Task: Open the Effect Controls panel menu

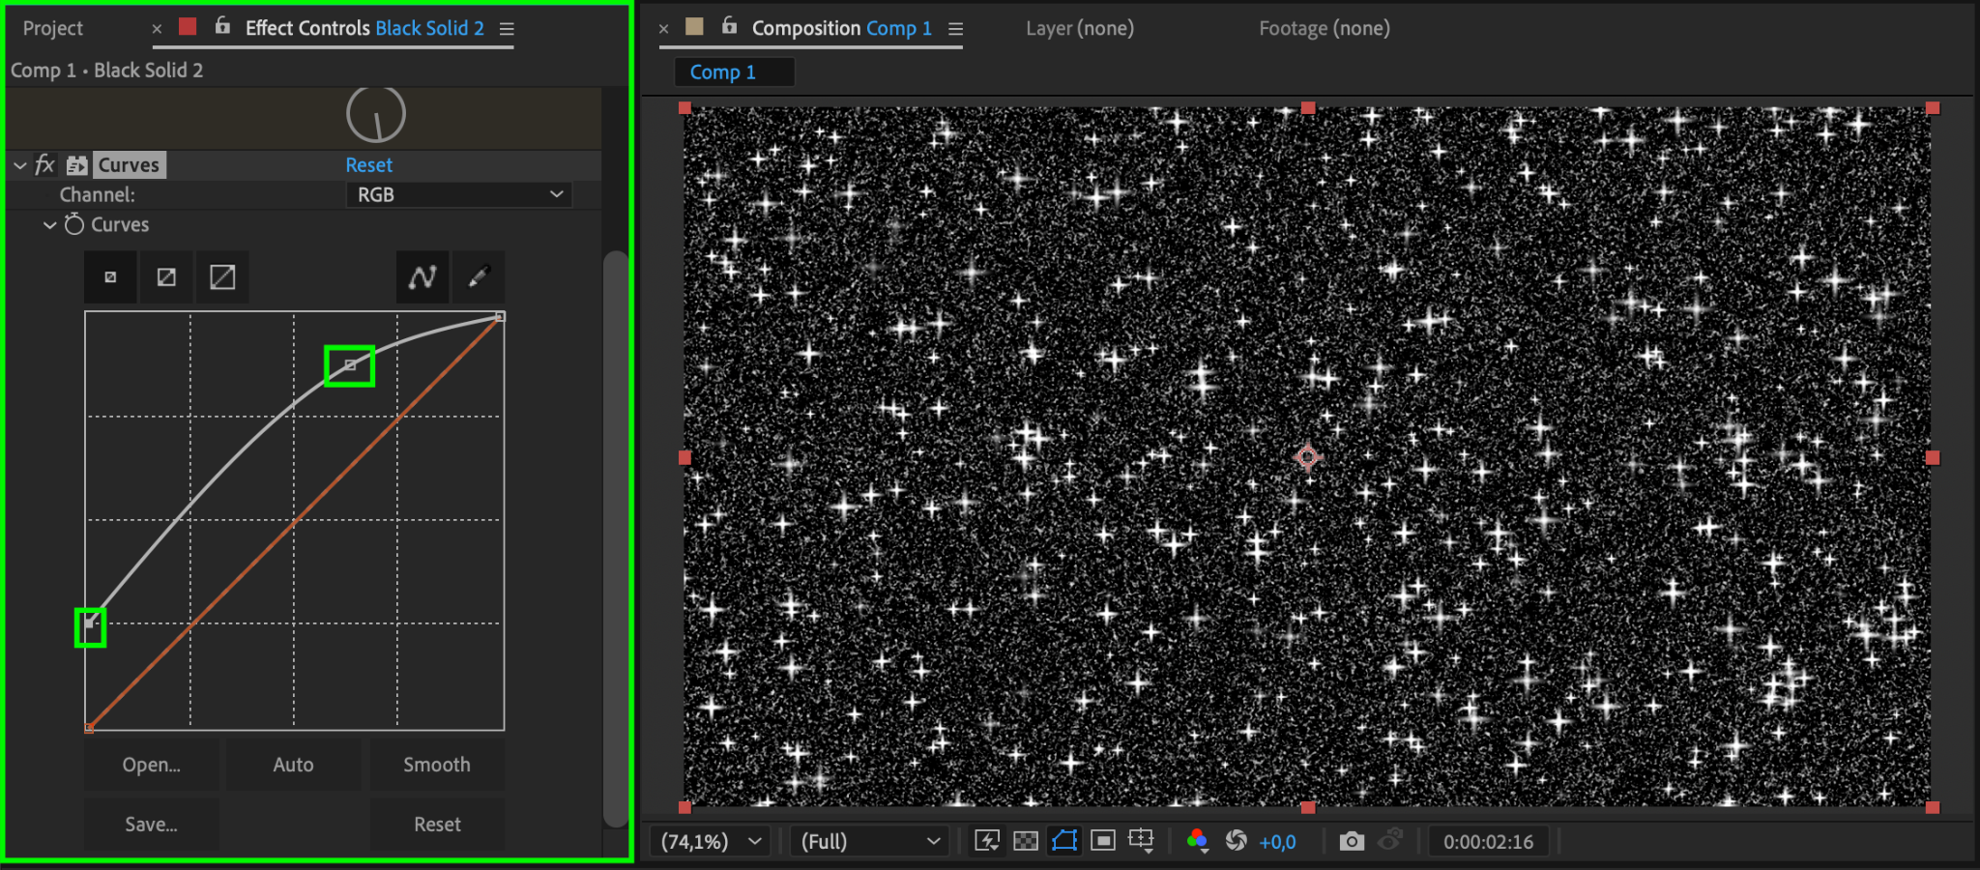Action: coord(507,29)
